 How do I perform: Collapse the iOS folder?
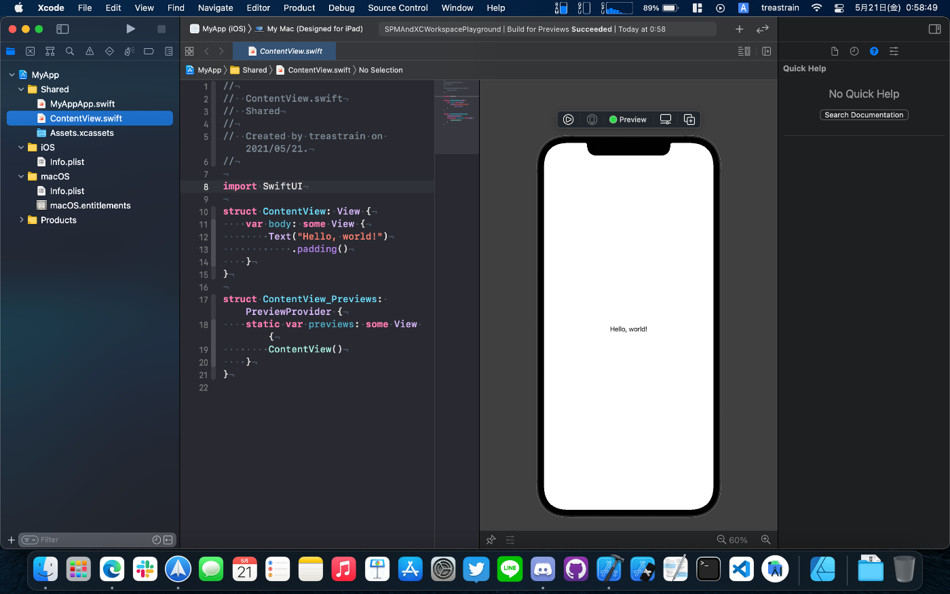(21, 147)
